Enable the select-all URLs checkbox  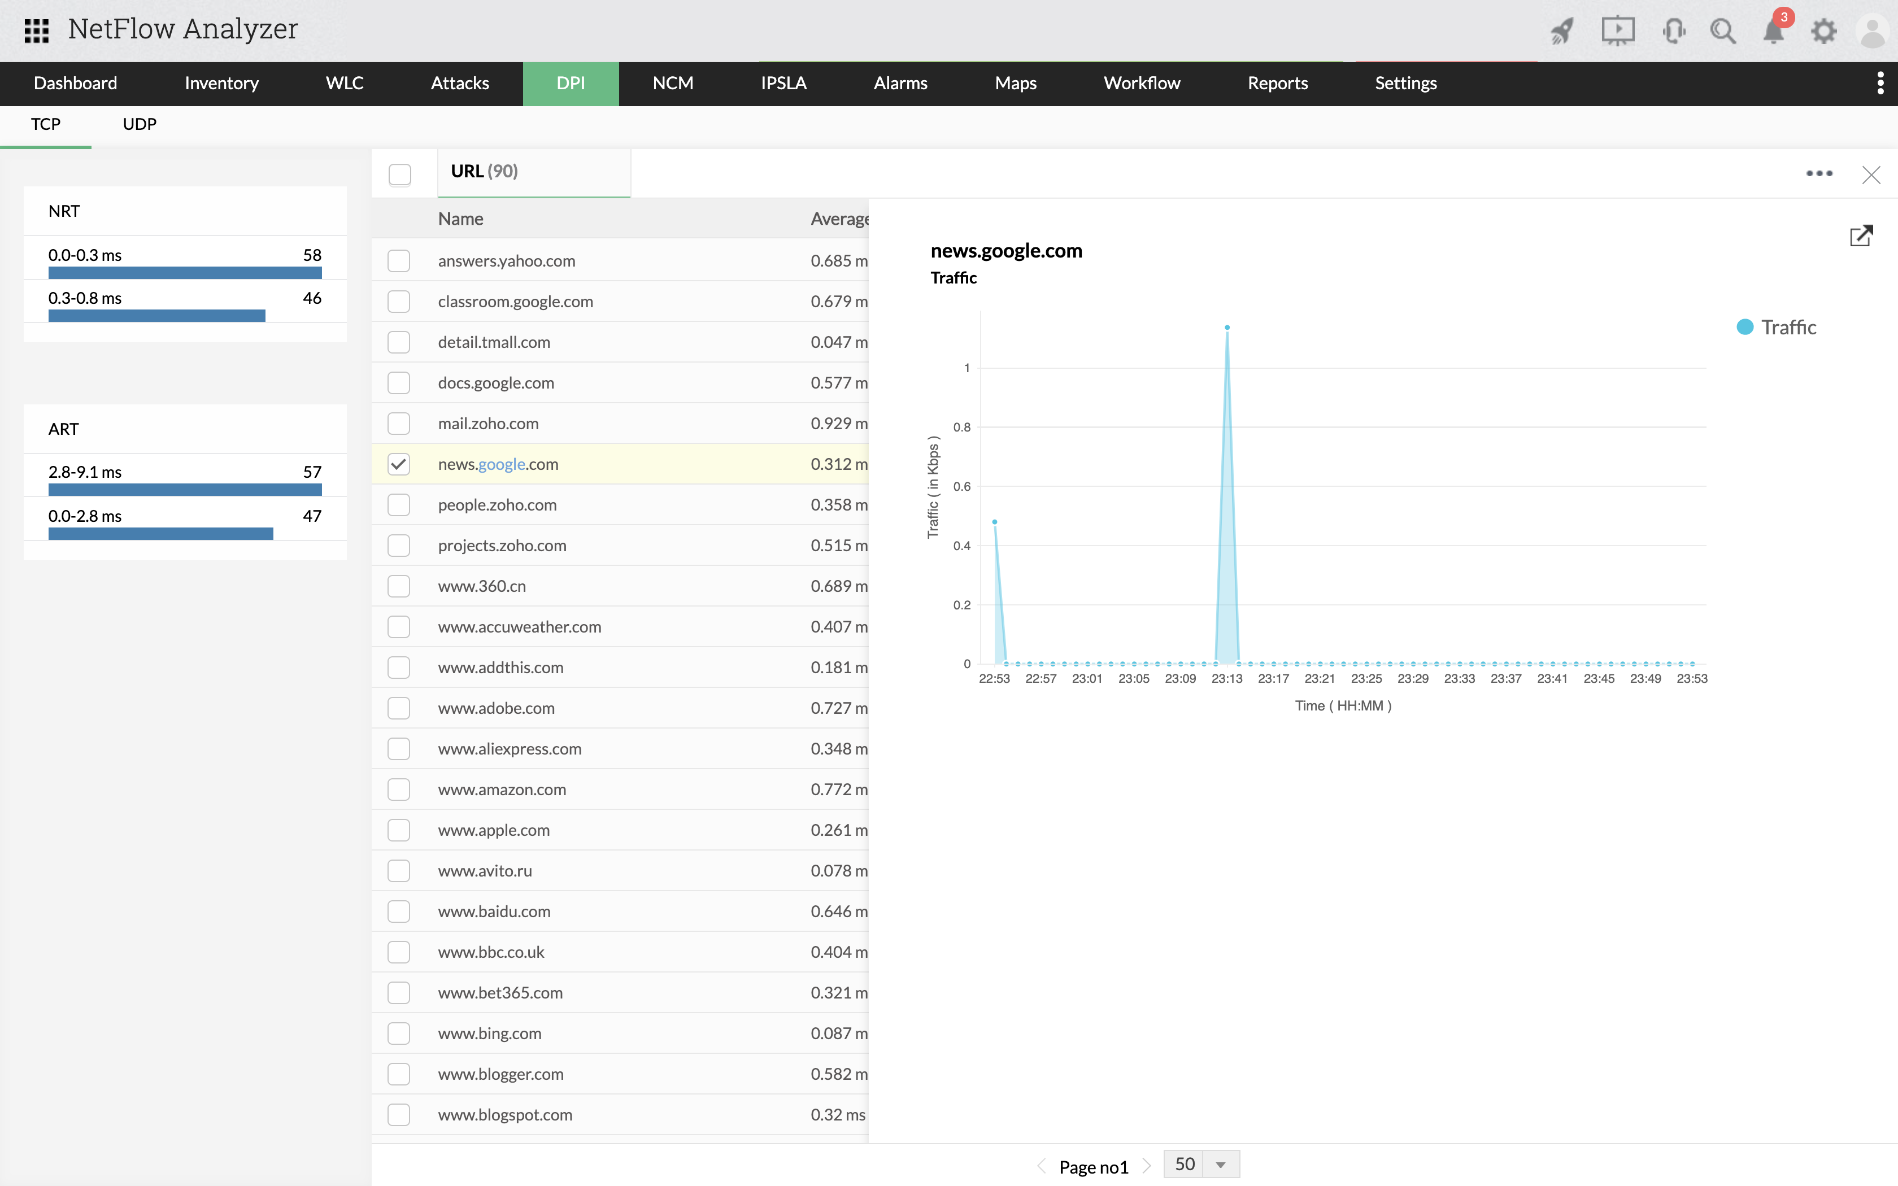pos(400,174)
